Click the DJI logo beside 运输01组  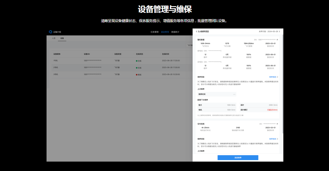50,32
